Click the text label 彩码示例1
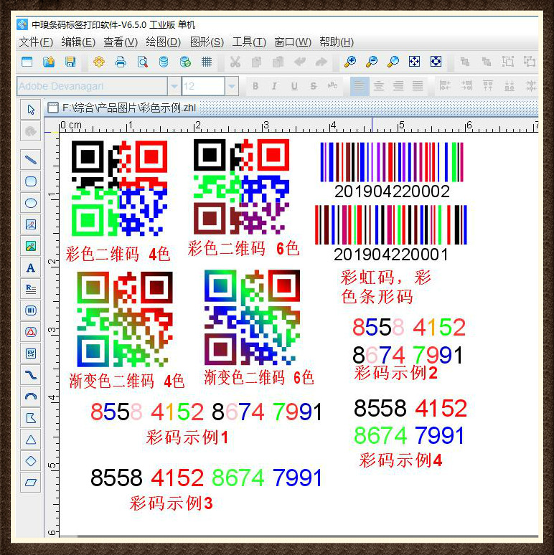This screenshot has height=555, width=554. tap(187, 437)
